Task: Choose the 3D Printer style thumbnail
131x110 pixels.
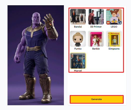Action: [96, 17]
